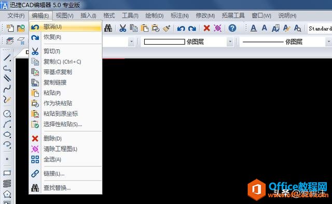The height and width of the screenshot is (204, 332).
Task: Choose 撤消(U) from the Edit menu
Action: click(65, 27)
